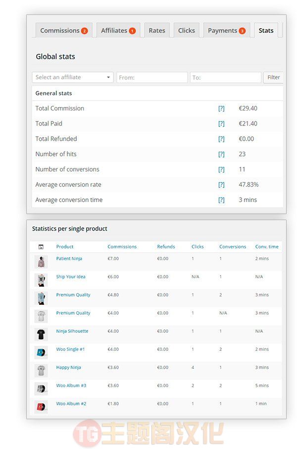This screenshot has height=449, width=297.
Task: Open the Ship Your Idea product link
Action: pyautogui.click(x=71, y=277)
